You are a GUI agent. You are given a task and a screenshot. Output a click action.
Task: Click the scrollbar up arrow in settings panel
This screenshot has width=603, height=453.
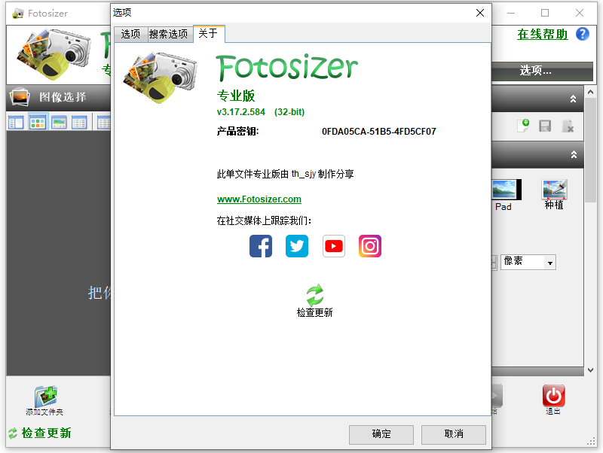pos(590,92)
